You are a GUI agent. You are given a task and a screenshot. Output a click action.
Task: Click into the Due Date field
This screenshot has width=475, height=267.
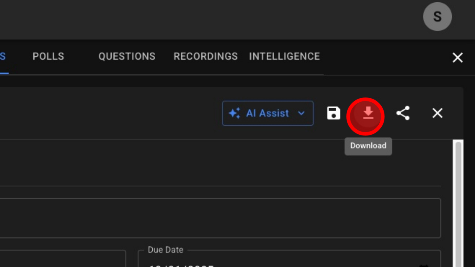278,262
